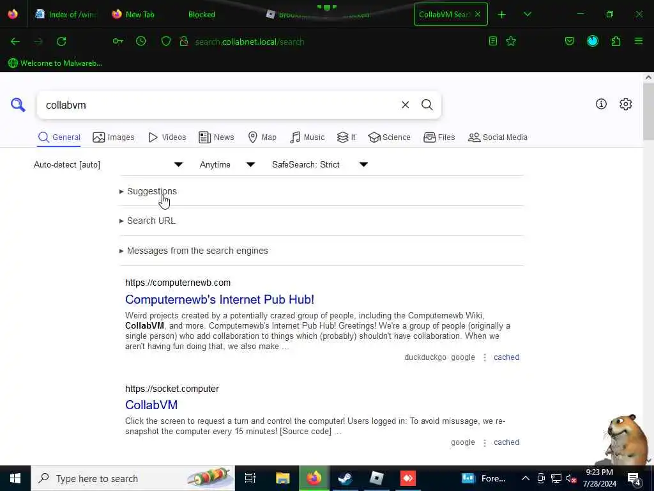Open the CollabVM result title link
654x491 pixels.
point(151,405)
